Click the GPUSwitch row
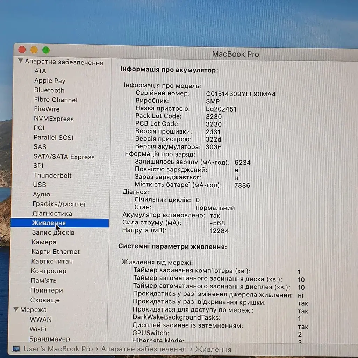Image resolution: width=358 pixels, height=358 pixels. (x=217, y=333)
